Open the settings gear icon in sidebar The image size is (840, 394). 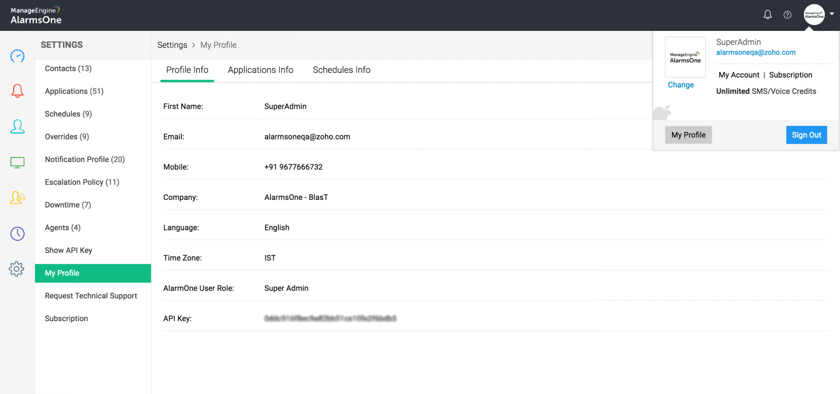point(16,269)
